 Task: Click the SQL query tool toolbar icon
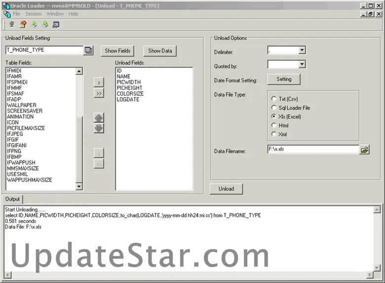pyautogui.click(x=56, y=25)
